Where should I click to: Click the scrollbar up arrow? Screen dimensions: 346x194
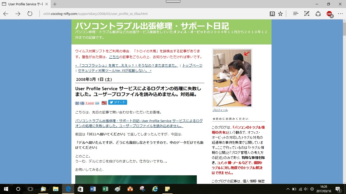pos(344,21)
